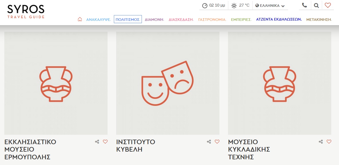
Task: Share Εκκλησιαστικό Μουσείο Ερμούπολης card
Action: point(97,142)
